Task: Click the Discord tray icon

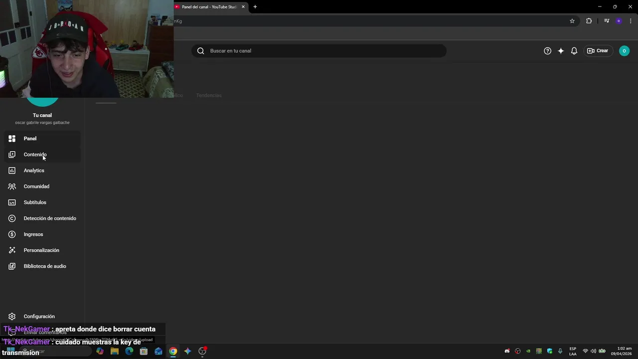Action: click(x=507, y=351)
